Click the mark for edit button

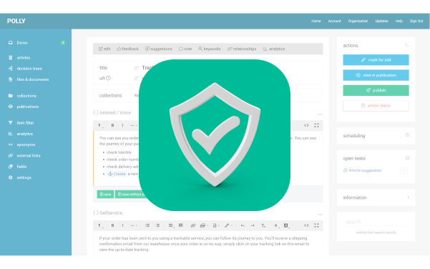click(376, 60)
